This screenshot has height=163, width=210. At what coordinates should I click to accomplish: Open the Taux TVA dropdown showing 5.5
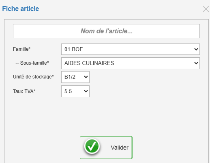pos(75,91)
